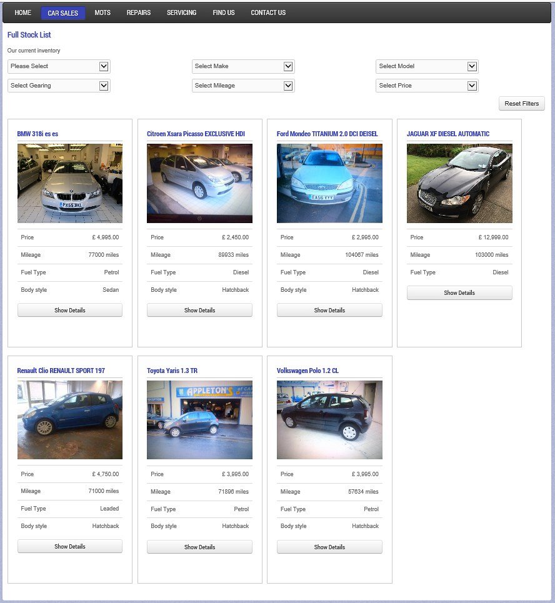Image resolution: width=555 pixels, height=603 pixels.
Task: Go to the MOTS menu item
Action: pyautogui.click(x=102, y=12)
